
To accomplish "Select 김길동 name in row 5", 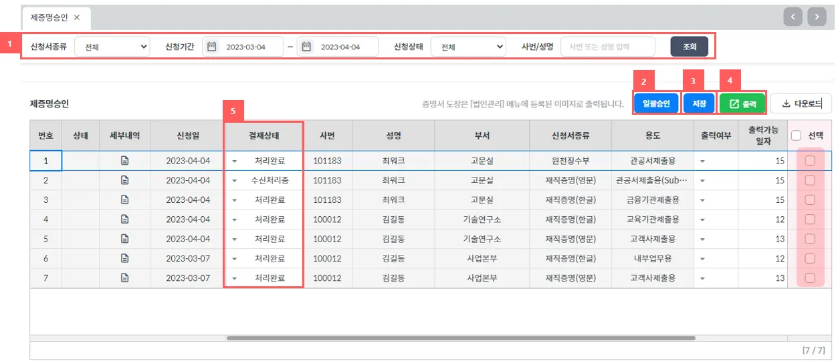I will coord(393,239).
